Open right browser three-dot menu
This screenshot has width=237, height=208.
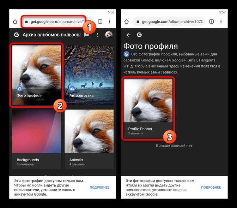pos(221,21)
